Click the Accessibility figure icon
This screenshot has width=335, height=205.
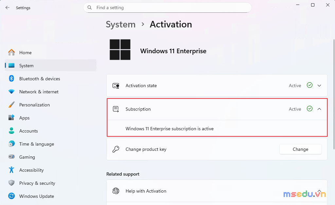pos(11,170)
